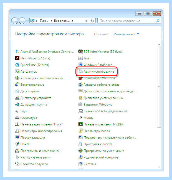Open the Автозапуск icon

click(17, 71)
